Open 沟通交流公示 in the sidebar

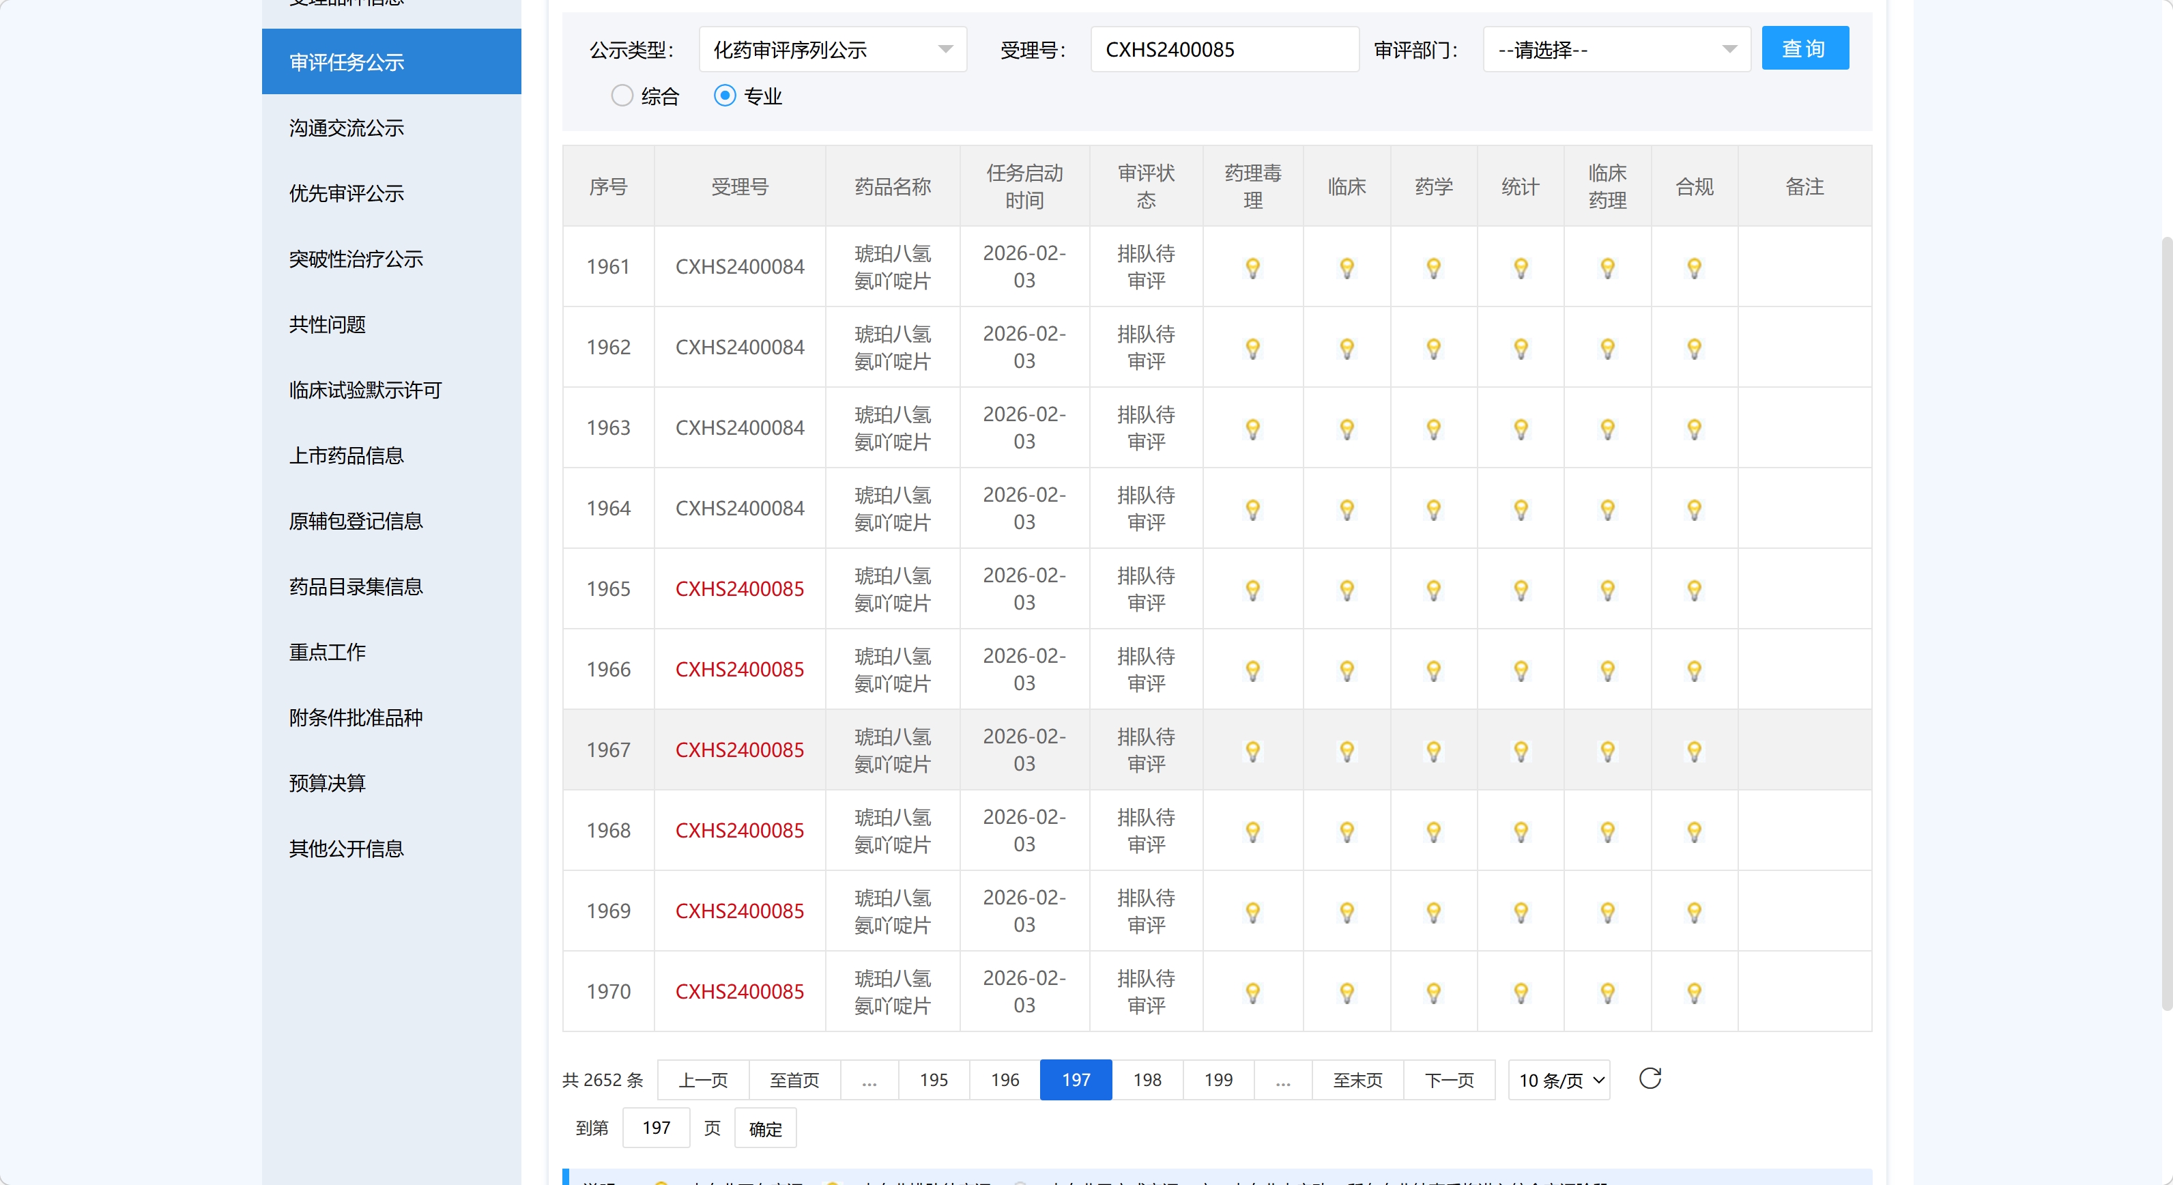click(346, 128)
